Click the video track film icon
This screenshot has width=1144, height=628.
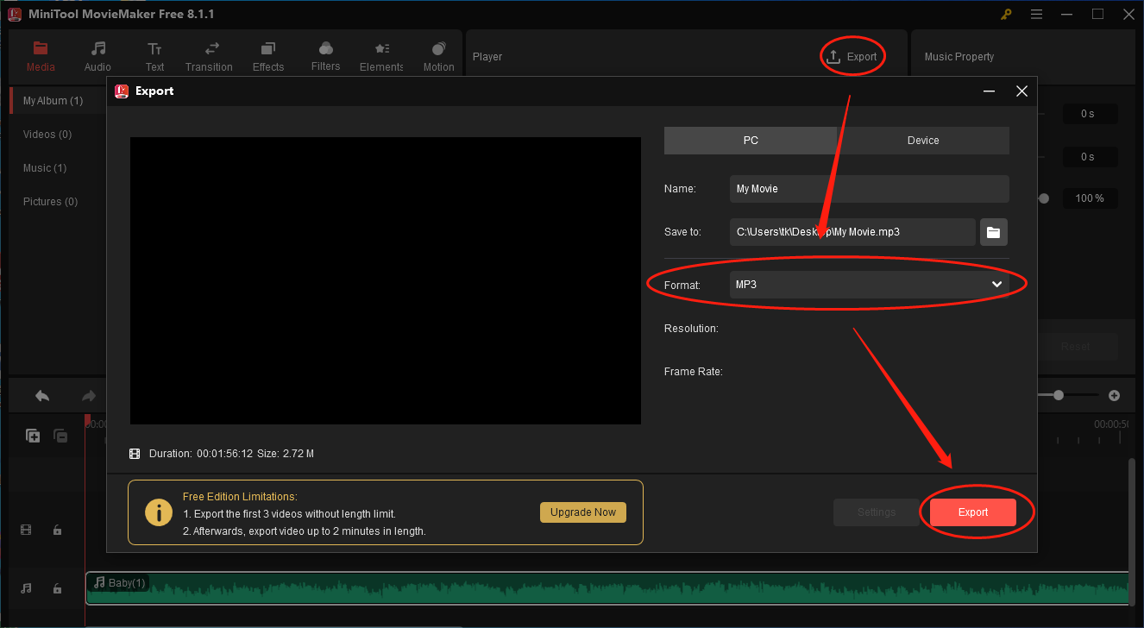(26, 530)
